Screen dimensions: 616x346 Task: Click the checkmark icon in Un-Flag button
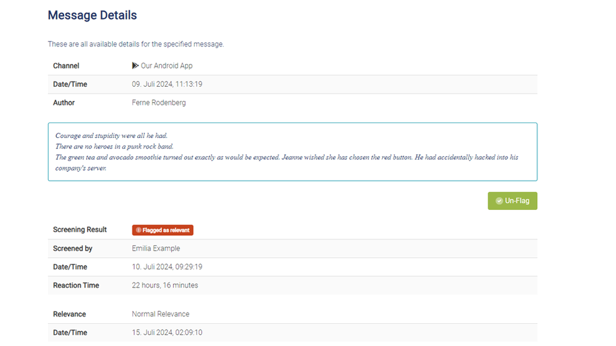tap(499, 201)
